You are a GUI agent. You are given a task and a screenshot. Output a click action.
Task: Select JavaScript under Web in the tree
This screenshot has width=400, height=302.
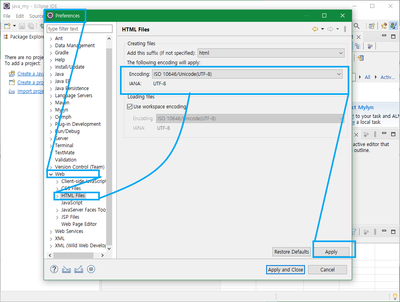[72, 203]
